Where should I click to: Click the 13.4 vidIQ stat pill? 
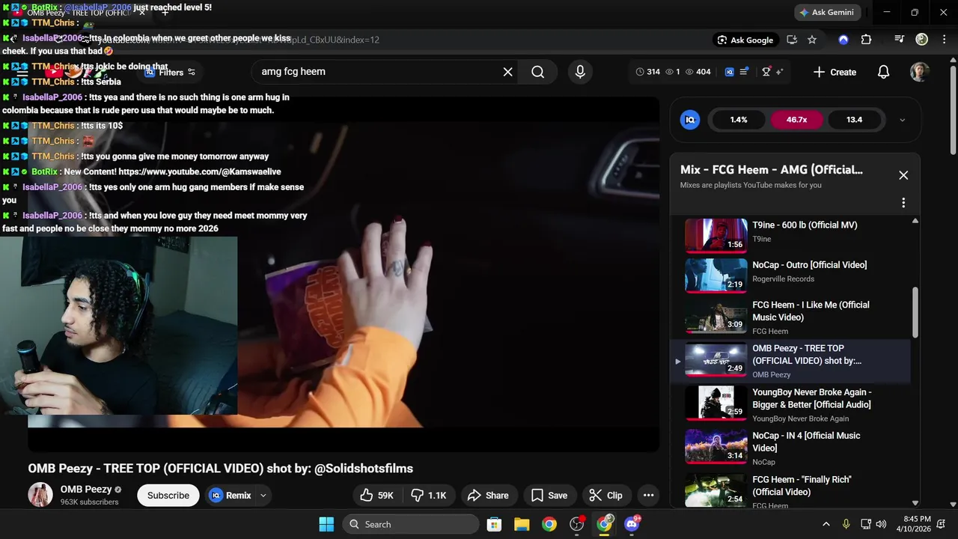click(854, 120)
